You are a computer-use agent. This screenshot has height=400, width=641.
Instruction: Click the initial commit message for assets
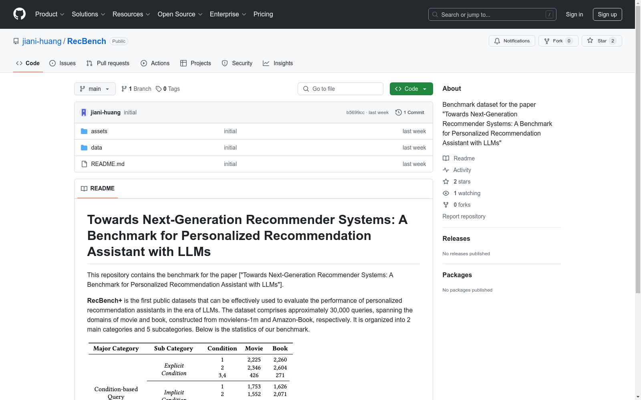[230, 131]
